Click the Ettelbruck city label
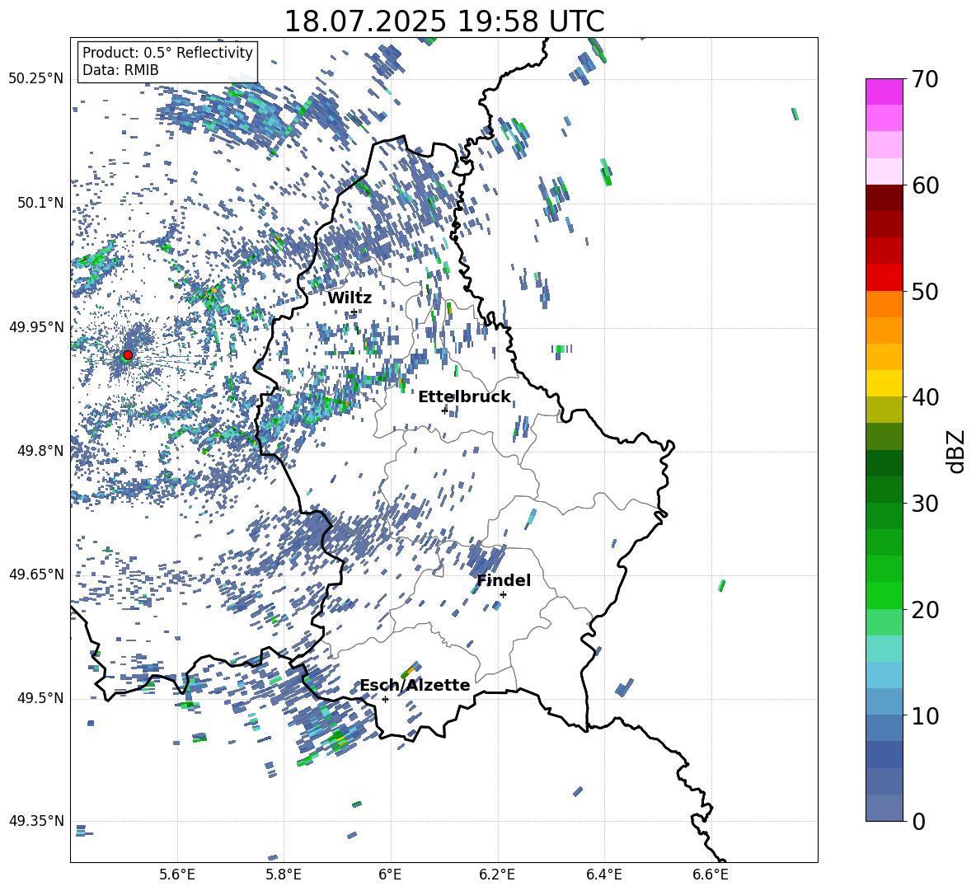This screenshot has width=976, height=891. pos(464,397)
